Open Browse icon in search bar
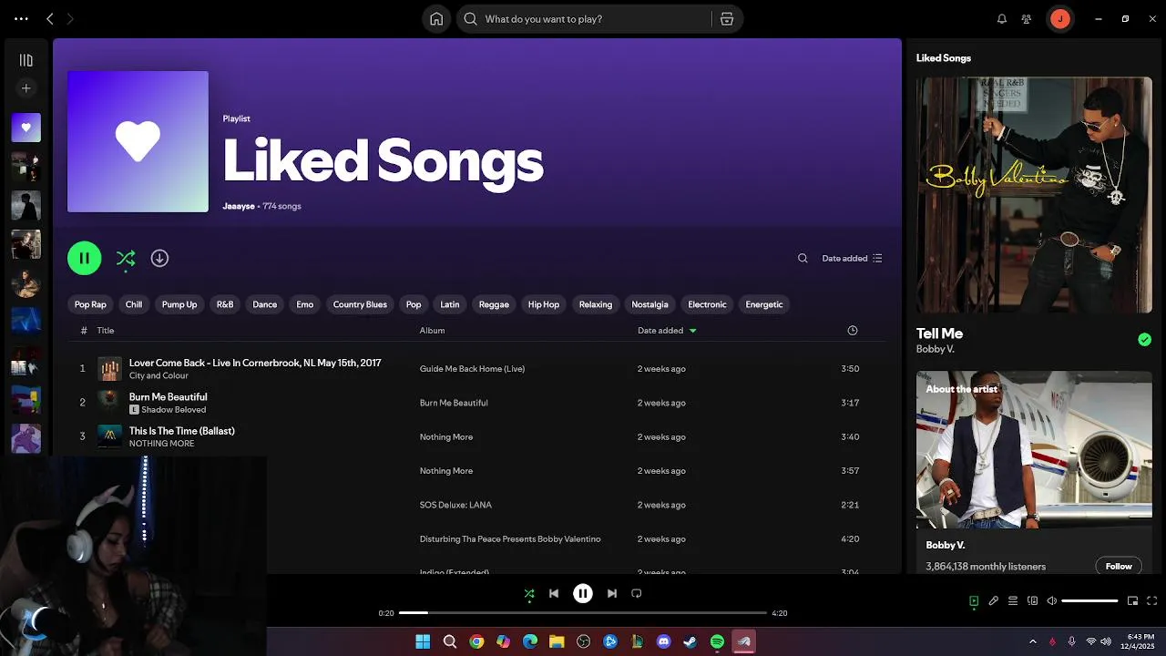The width and height of the screenshot is (1166, 656). pyautogui.click(x=726, y=18)
